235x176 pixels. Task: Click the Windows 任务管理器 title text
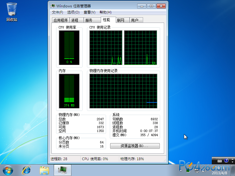coord(74,6)
